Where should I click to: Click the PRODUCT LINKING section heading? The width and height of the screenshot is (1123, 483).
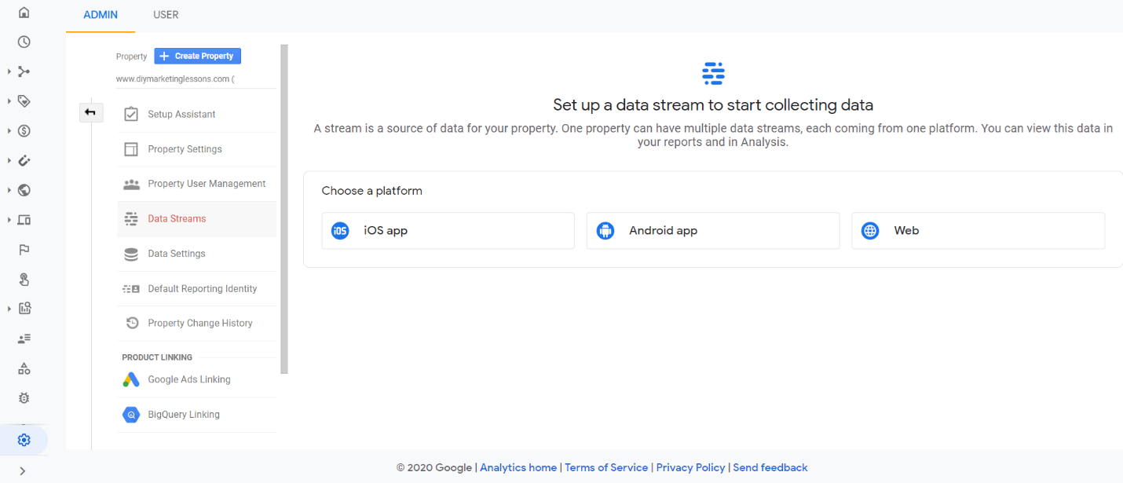pyautogui.click(x=157, y=357)
